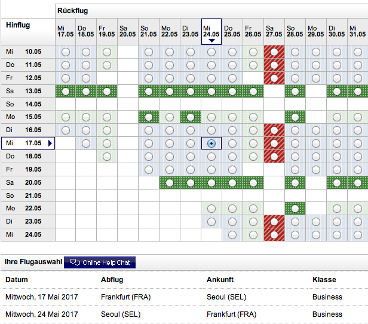Choose outbound Mi 24.05 with return Do 25.05

[232, 235]
